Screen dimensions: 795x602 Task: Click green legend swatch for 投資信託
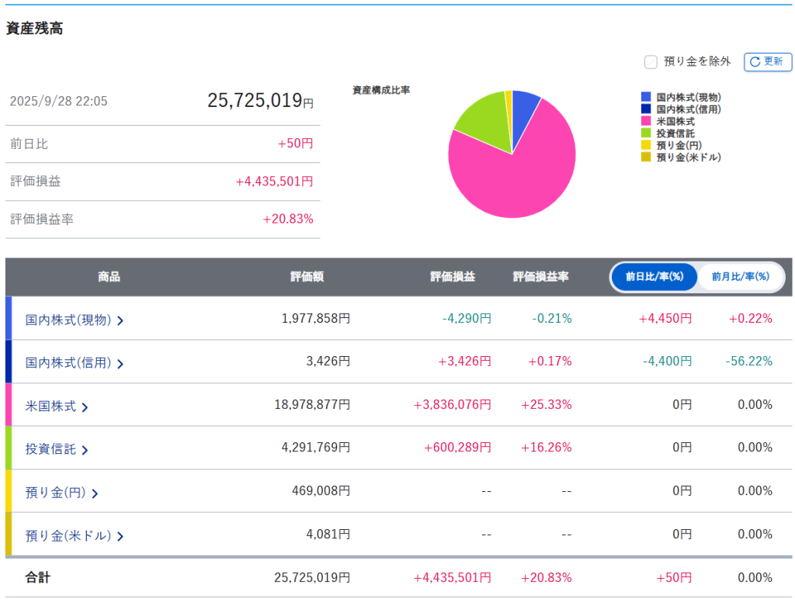point(646,133)
